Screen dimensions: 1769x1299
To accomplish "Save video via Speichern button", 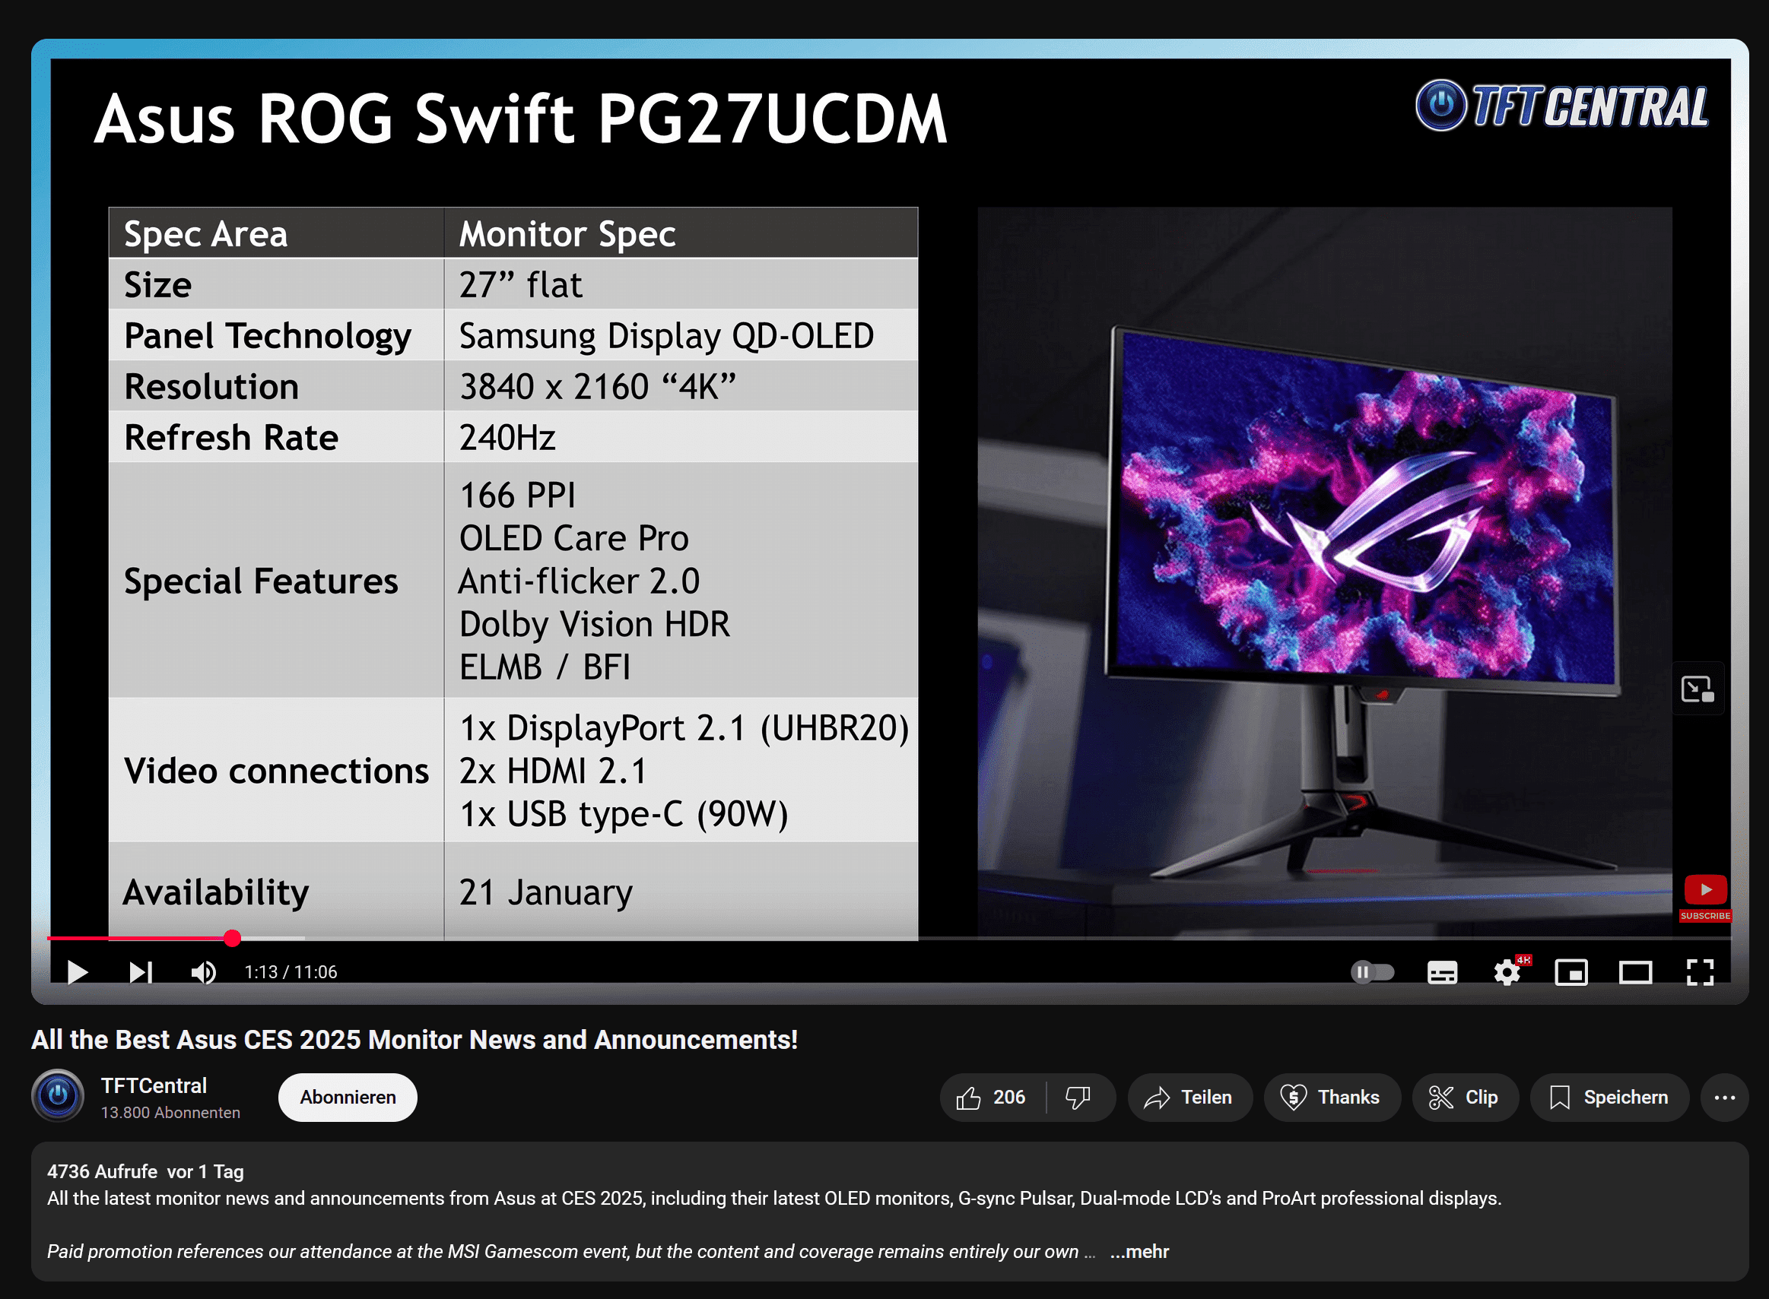I will [1609, 1097].
